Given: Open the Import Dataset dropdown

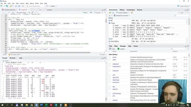Looking at the screenshot, I should 122,12.
